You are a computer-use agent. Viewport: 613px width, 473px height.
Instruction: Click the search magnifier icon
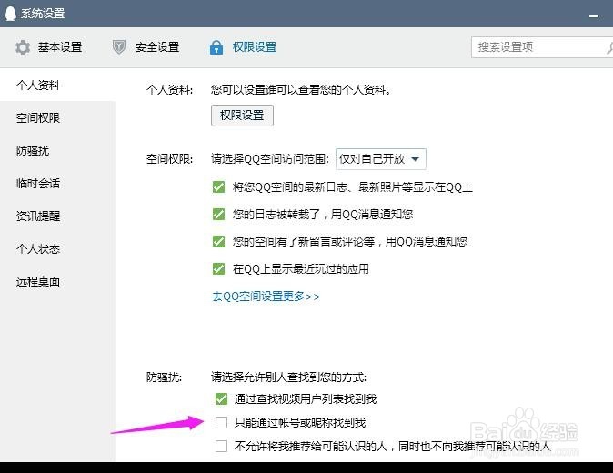click(609, 47)
